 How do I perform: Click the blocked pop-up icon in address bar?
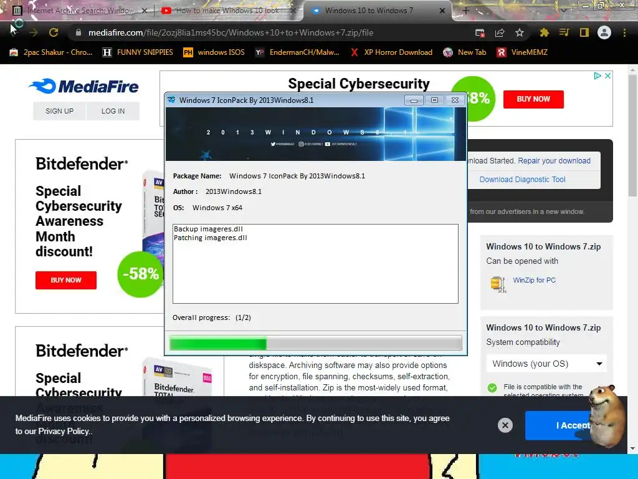[x=480, y=33]
